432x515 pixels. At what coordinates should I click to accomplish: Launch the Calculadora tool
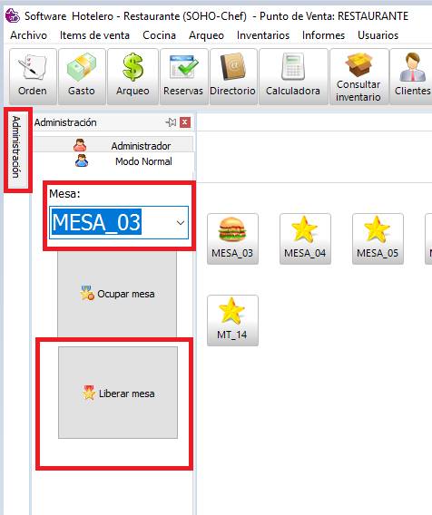pyautogui.click(x=293, y=76)
